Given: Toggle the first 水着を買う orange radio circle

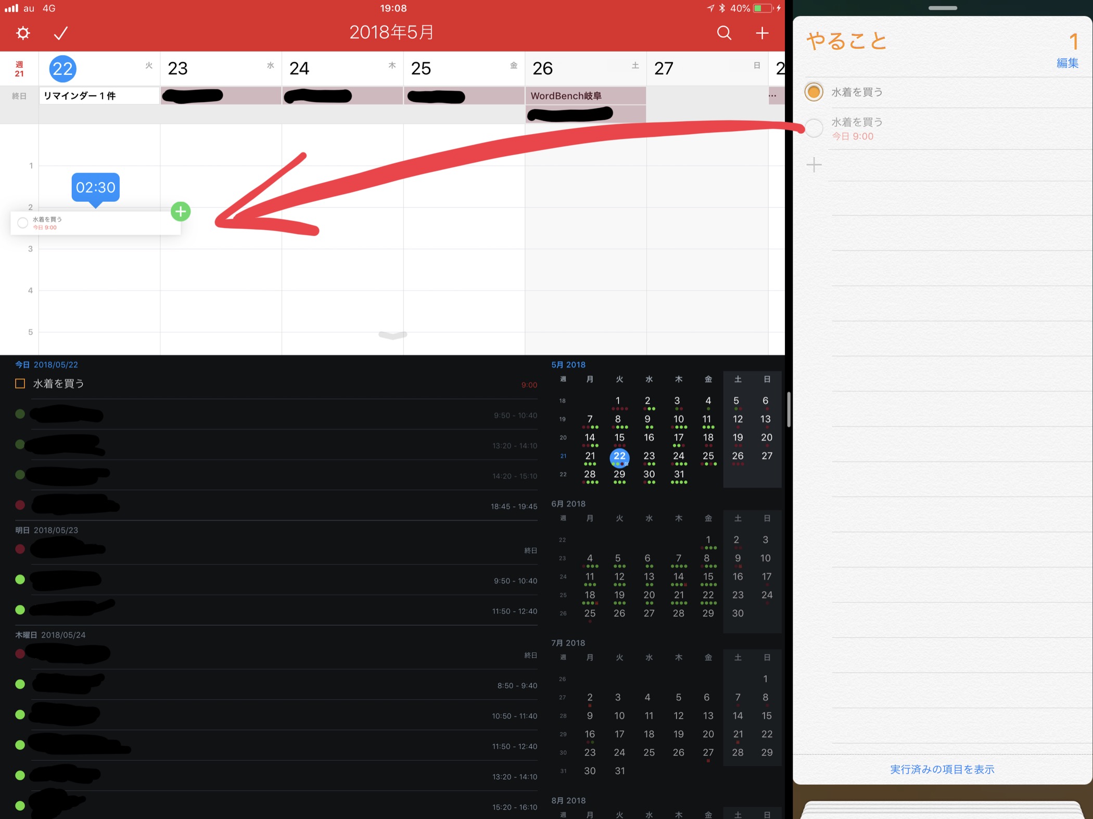Looking at the screenshot, I should (x=814, y=92).
